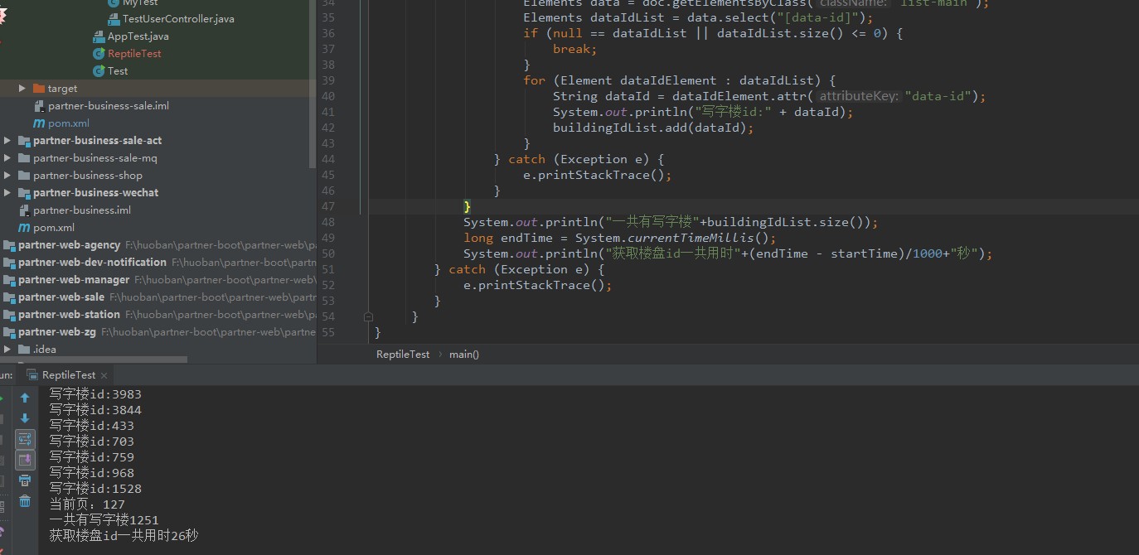
Task: Click Maven icon of pom.xml below partner-business.iml
Action: click(x=24, y=228)
